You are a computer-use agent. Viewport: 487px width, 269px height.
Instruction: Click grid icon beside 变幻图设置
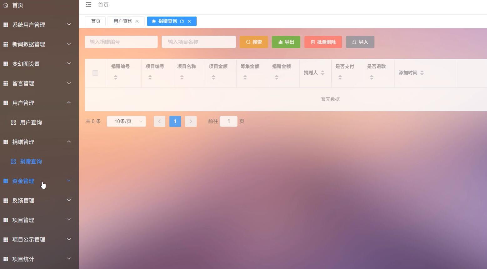(x=6, y=64)
